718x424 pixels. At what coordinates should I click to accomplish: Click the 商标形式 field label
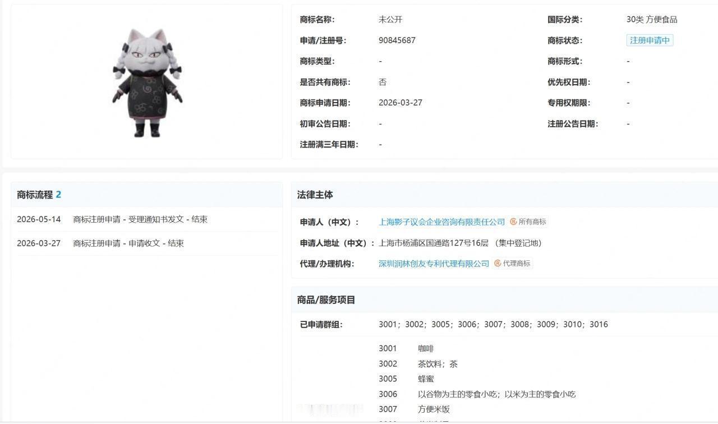click(x=565, y=61)
